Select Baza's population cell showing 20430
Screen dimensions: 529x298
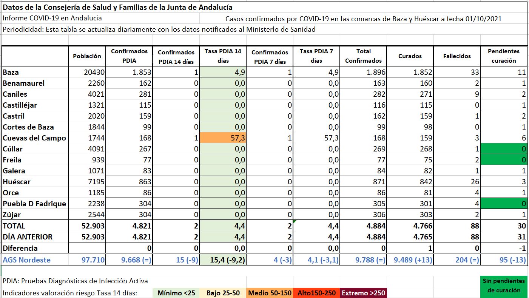pos(87,72)
